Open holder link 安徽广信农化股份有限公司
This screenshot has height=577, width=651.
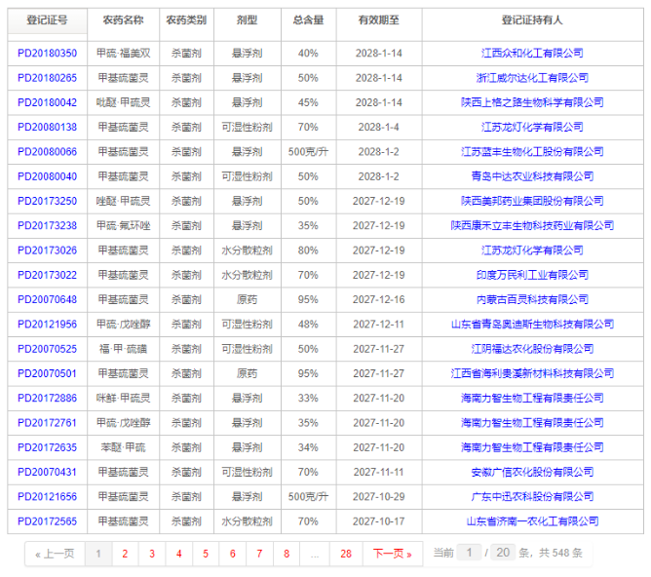pos(532,472)
